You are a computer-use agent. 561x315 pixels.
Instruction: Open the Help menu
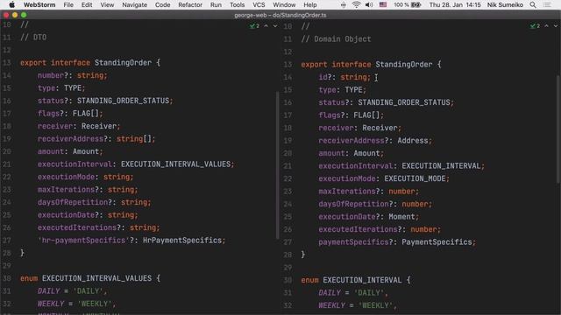[309, 5]
